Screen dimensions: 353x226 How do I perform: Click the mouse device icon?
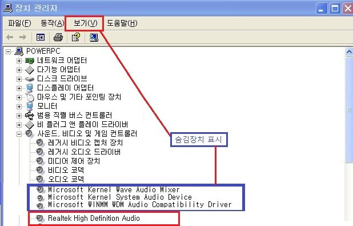30,97
